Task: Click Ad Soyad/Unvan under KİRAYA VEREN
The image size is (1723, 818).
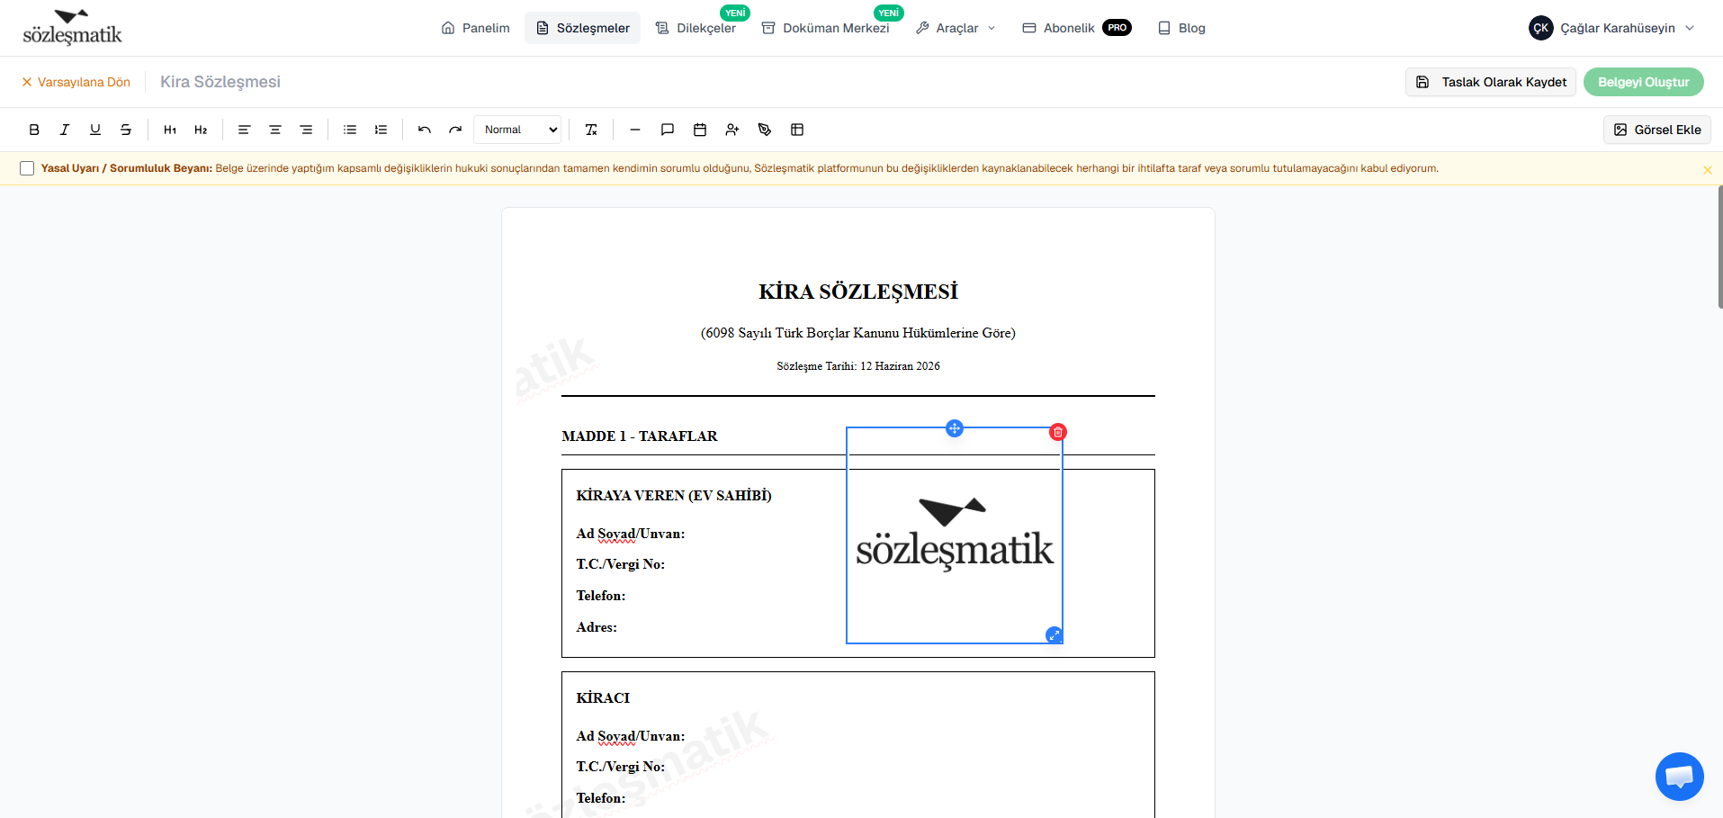Action: [631, 534]
